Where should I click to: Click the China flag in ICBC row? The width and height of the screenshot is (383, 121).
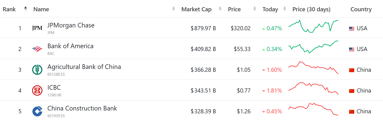click(352, 91)
